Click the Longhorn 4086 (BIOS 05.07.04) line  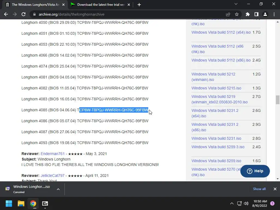click(x=85, y=121)
